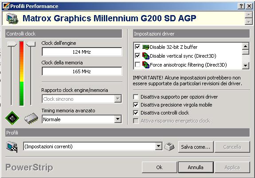Click the graphics card icon beside Matrox title
This screenshot has height=178, width=255.
pyautogui.click(x=12, y=19)
